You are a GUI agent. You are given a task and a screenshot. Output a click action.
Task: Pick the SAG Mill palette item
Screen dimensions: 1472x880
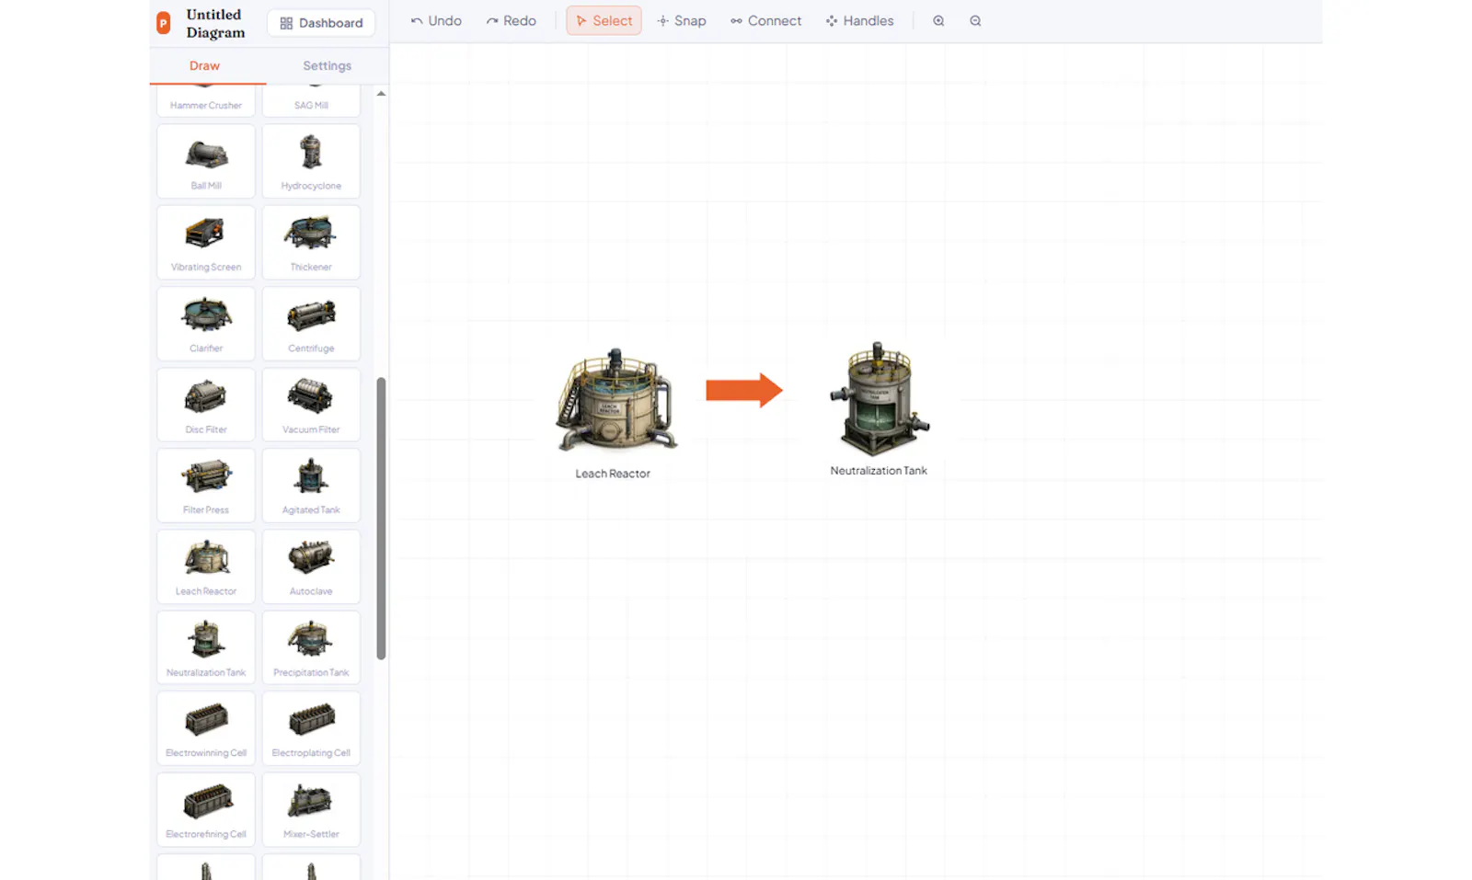(311, 100)
